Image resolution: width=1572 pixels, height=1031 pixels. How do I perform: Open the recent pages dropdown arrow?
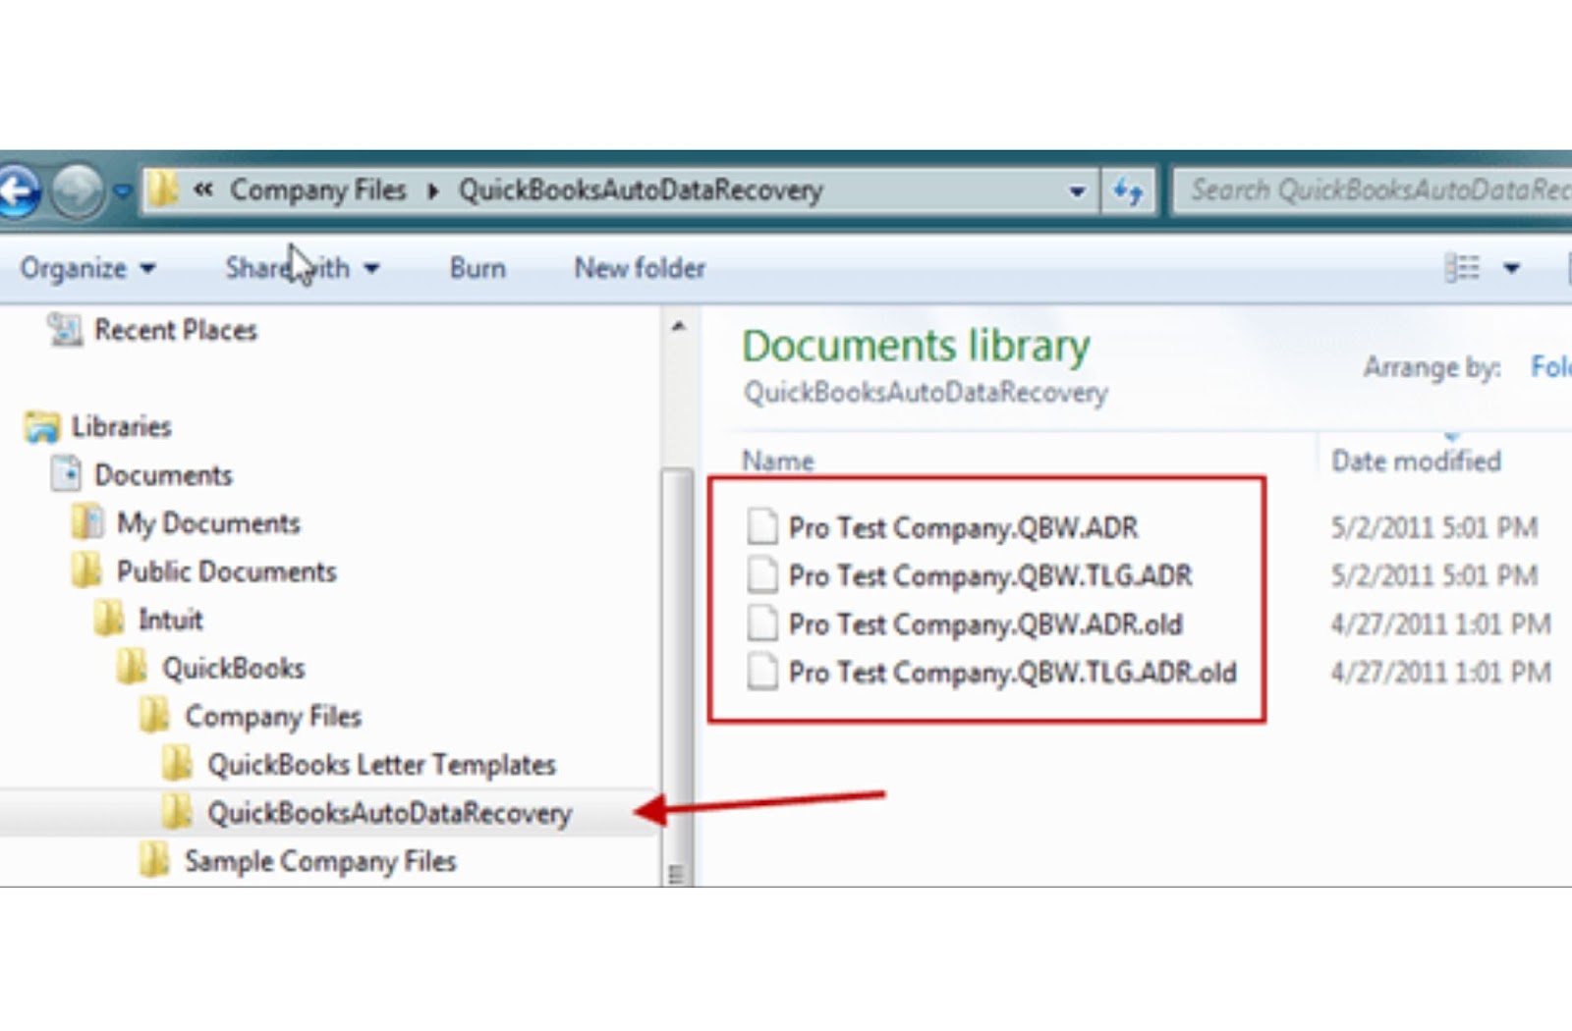123,190
